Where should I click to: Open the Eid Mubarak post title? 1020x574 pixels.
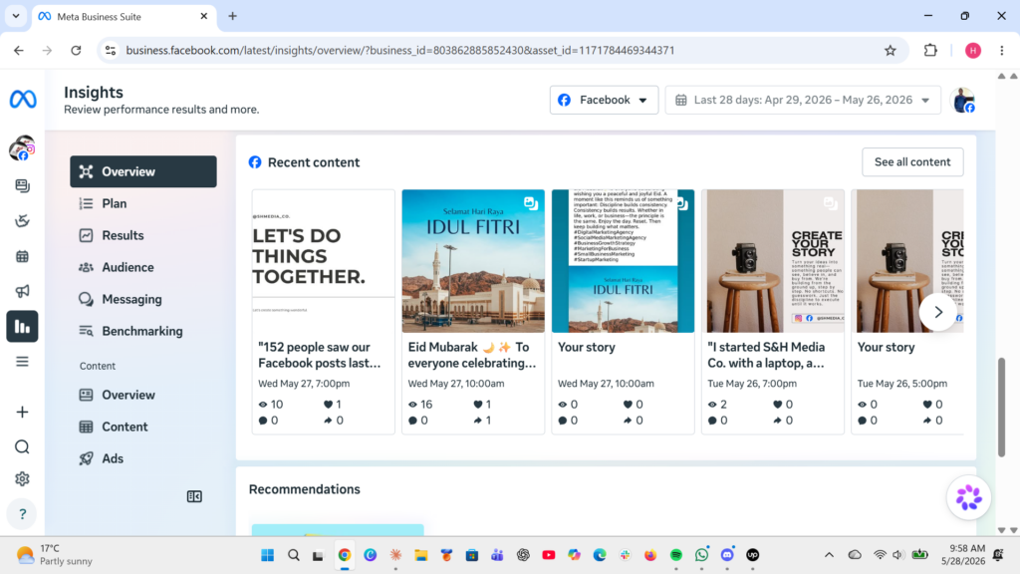coord(471,356)
